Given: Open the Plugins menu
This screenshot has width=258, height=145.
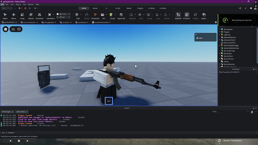Looking at the screenshot, I should coord(18,5).
